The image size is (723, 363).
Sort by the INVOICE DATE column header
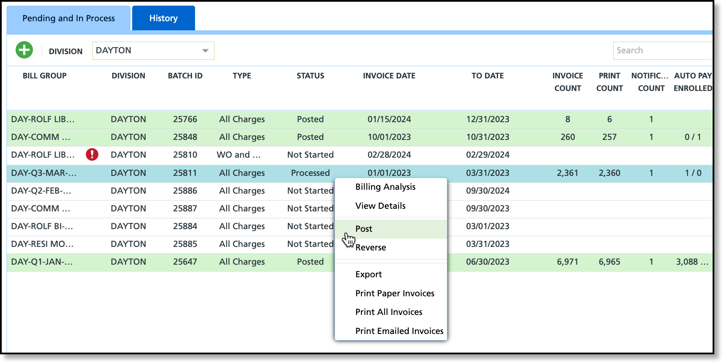point(389,76)
